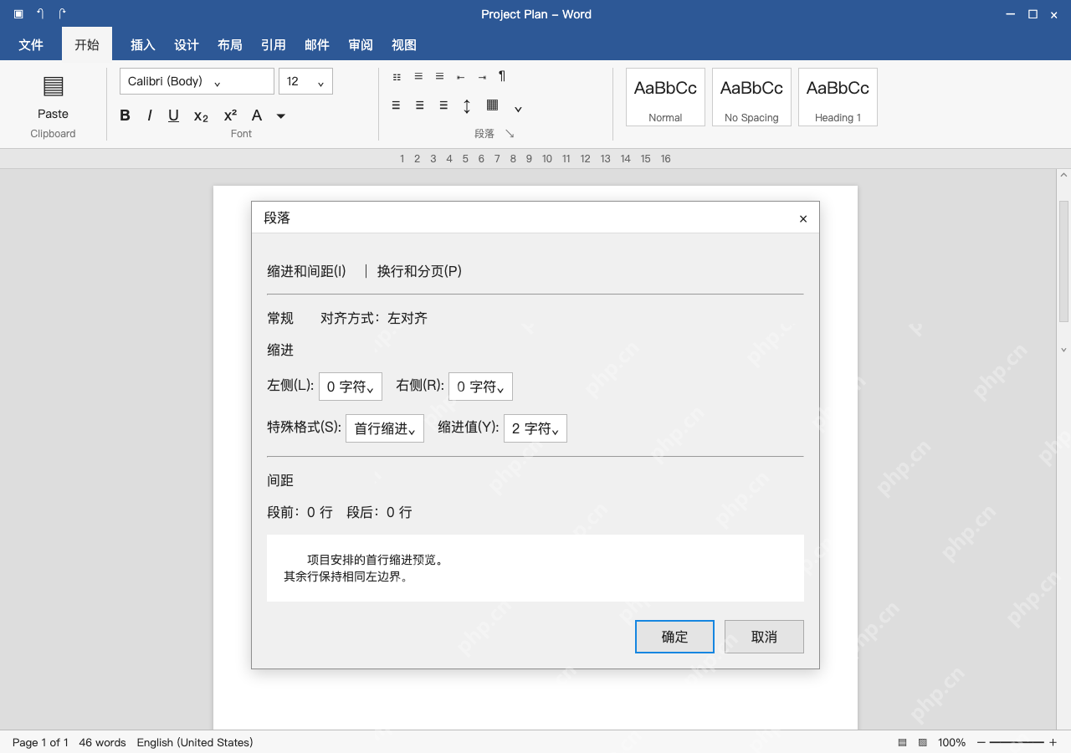Screen dimensions: 1071x753
Task: Apply subscript formatting
Action: (x=201, y=115)
